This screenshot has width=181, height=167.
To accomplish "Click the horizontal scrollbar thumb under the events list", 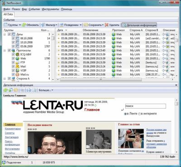I will [101, 80].
